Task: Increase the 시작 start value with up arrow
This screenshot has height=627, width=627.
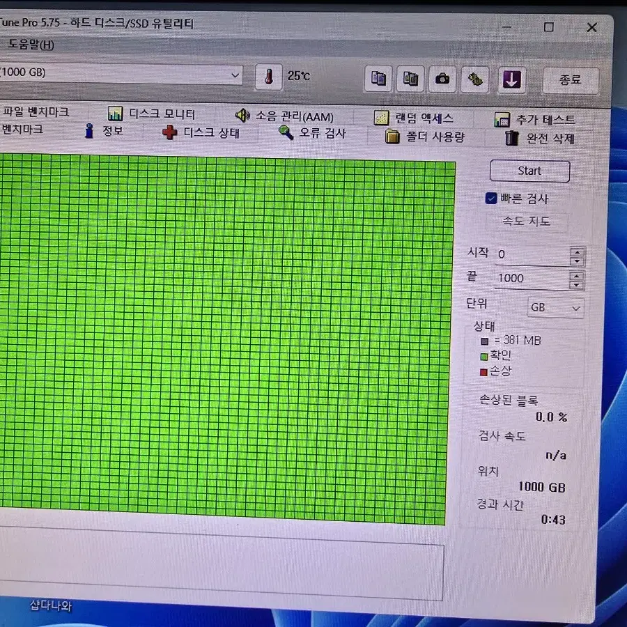Action: (x=577, y=252)
